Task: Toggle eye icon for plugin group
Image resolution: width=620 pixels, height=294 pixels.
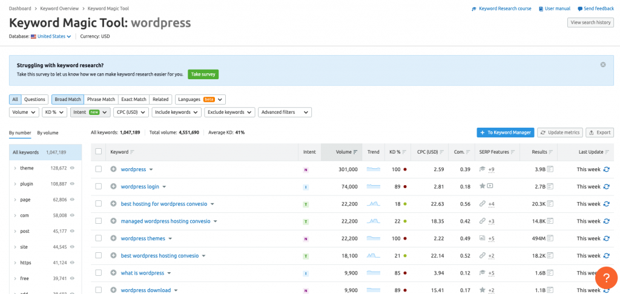Action: [73, 184]
